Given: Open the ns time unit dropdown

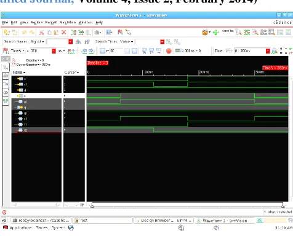Looking at the screenshot, I should click(x=61, y=51).
